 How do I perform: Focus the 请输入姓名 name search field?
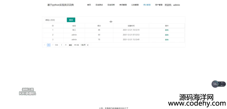coord(55,20)
